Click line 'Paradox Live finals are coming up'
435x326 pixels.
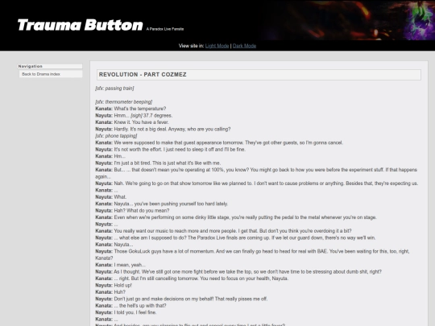coord(235,237)
